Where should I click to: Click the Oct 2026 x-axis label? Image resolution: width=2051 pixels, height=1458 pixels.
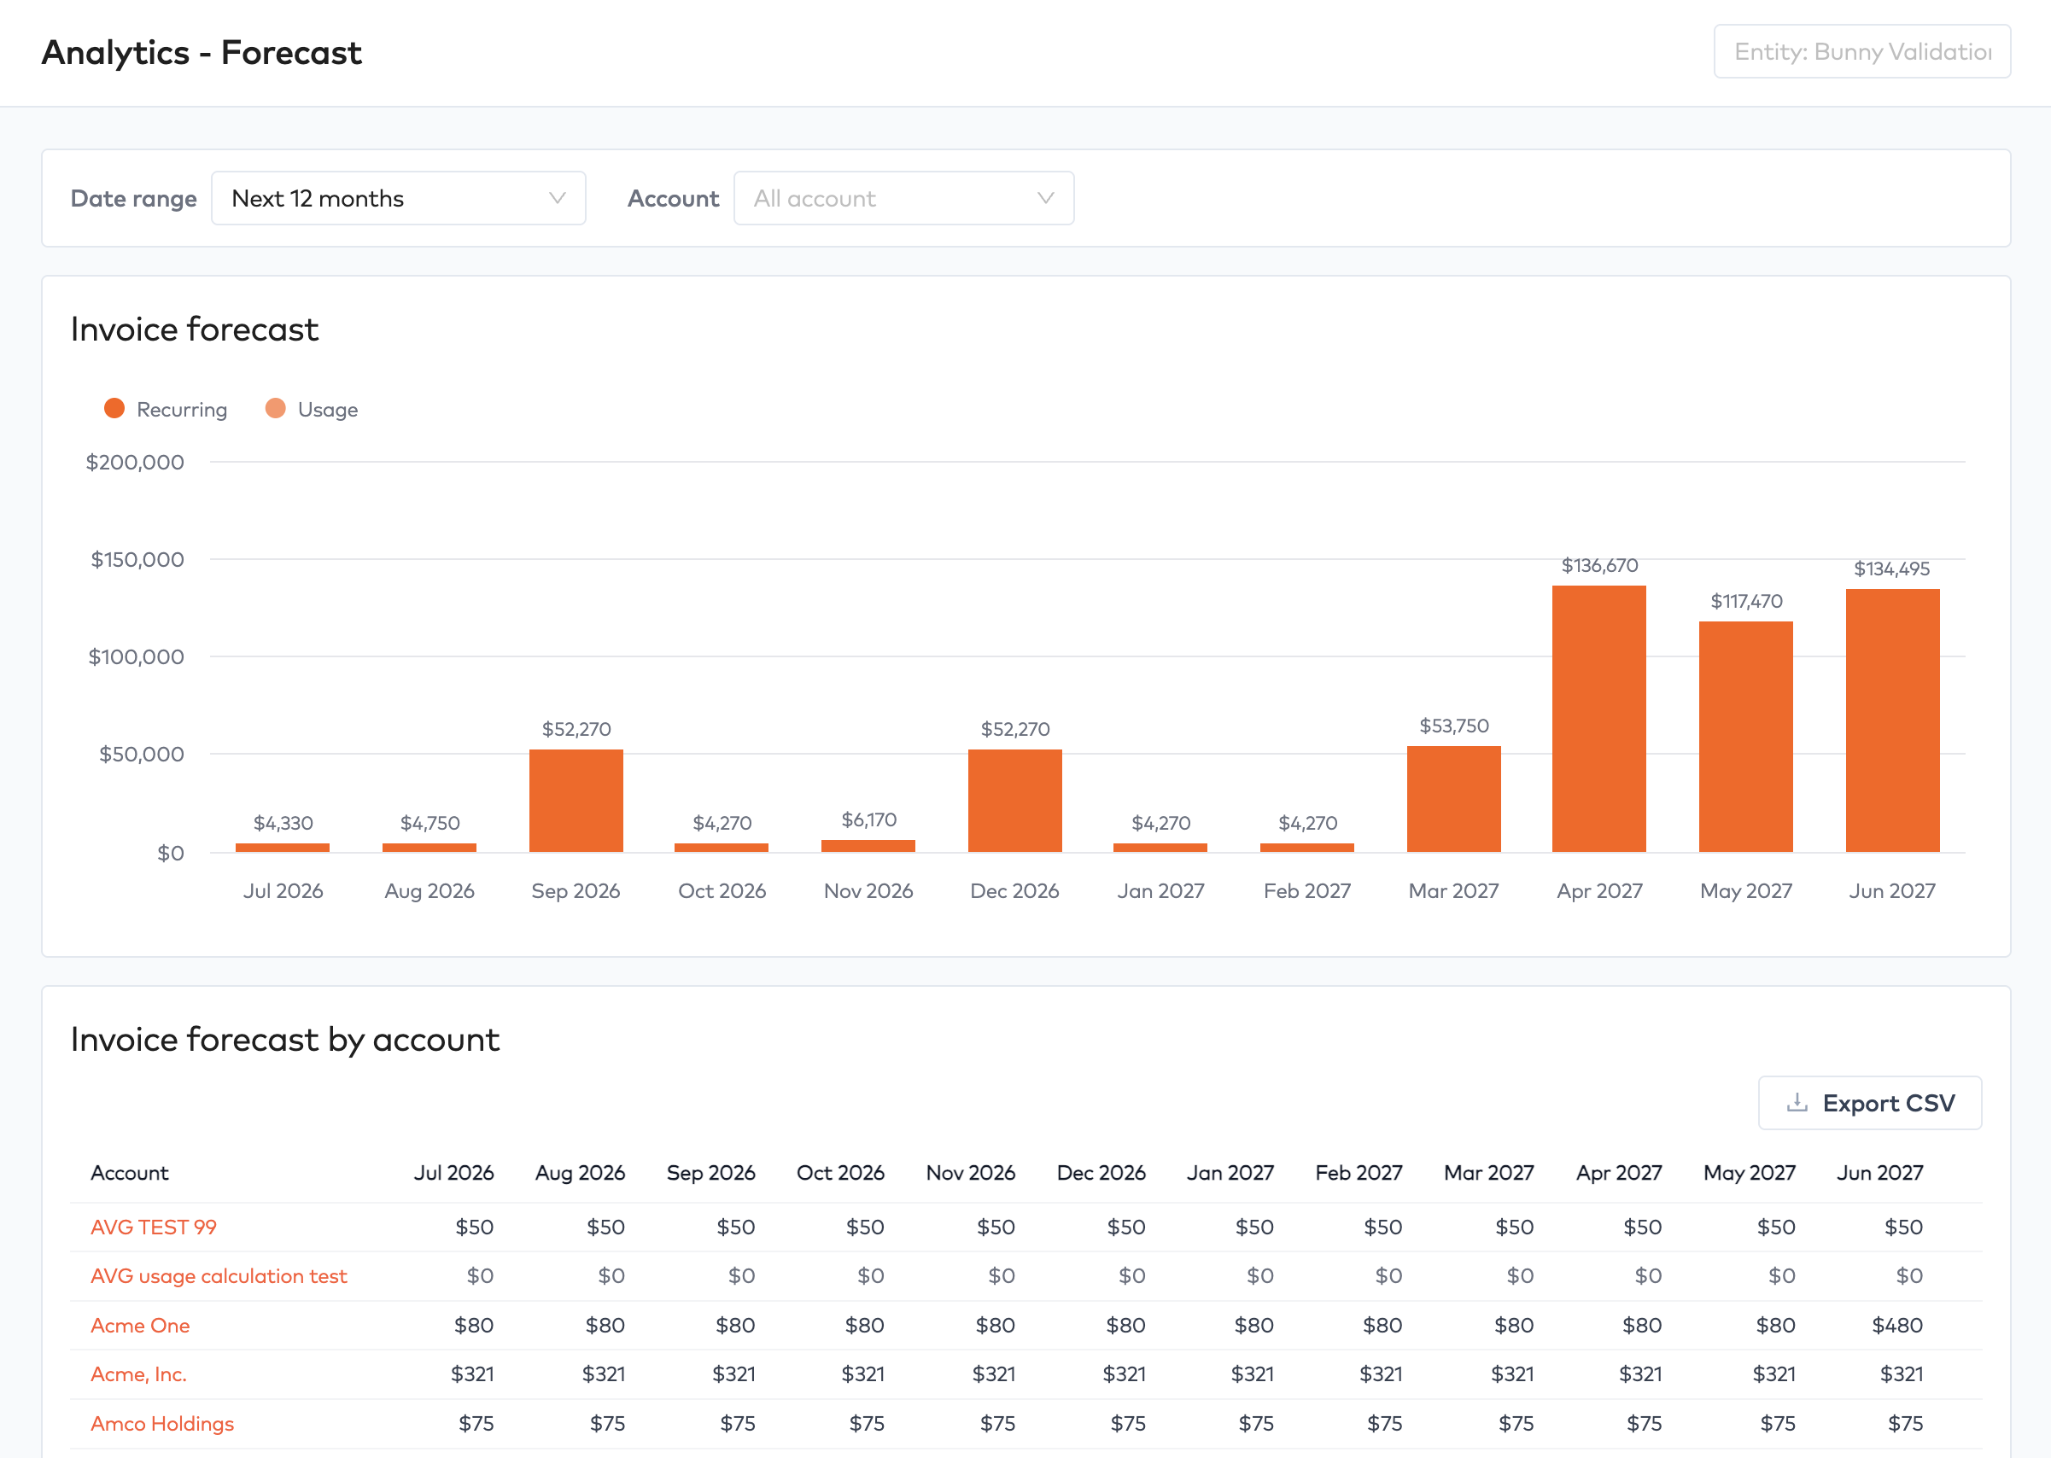[722, 890]
